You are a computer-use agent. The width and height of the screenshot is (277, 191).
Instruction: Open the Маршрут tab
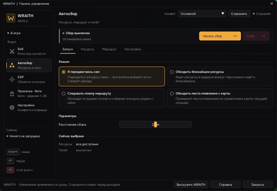click(x=109, y=49)
